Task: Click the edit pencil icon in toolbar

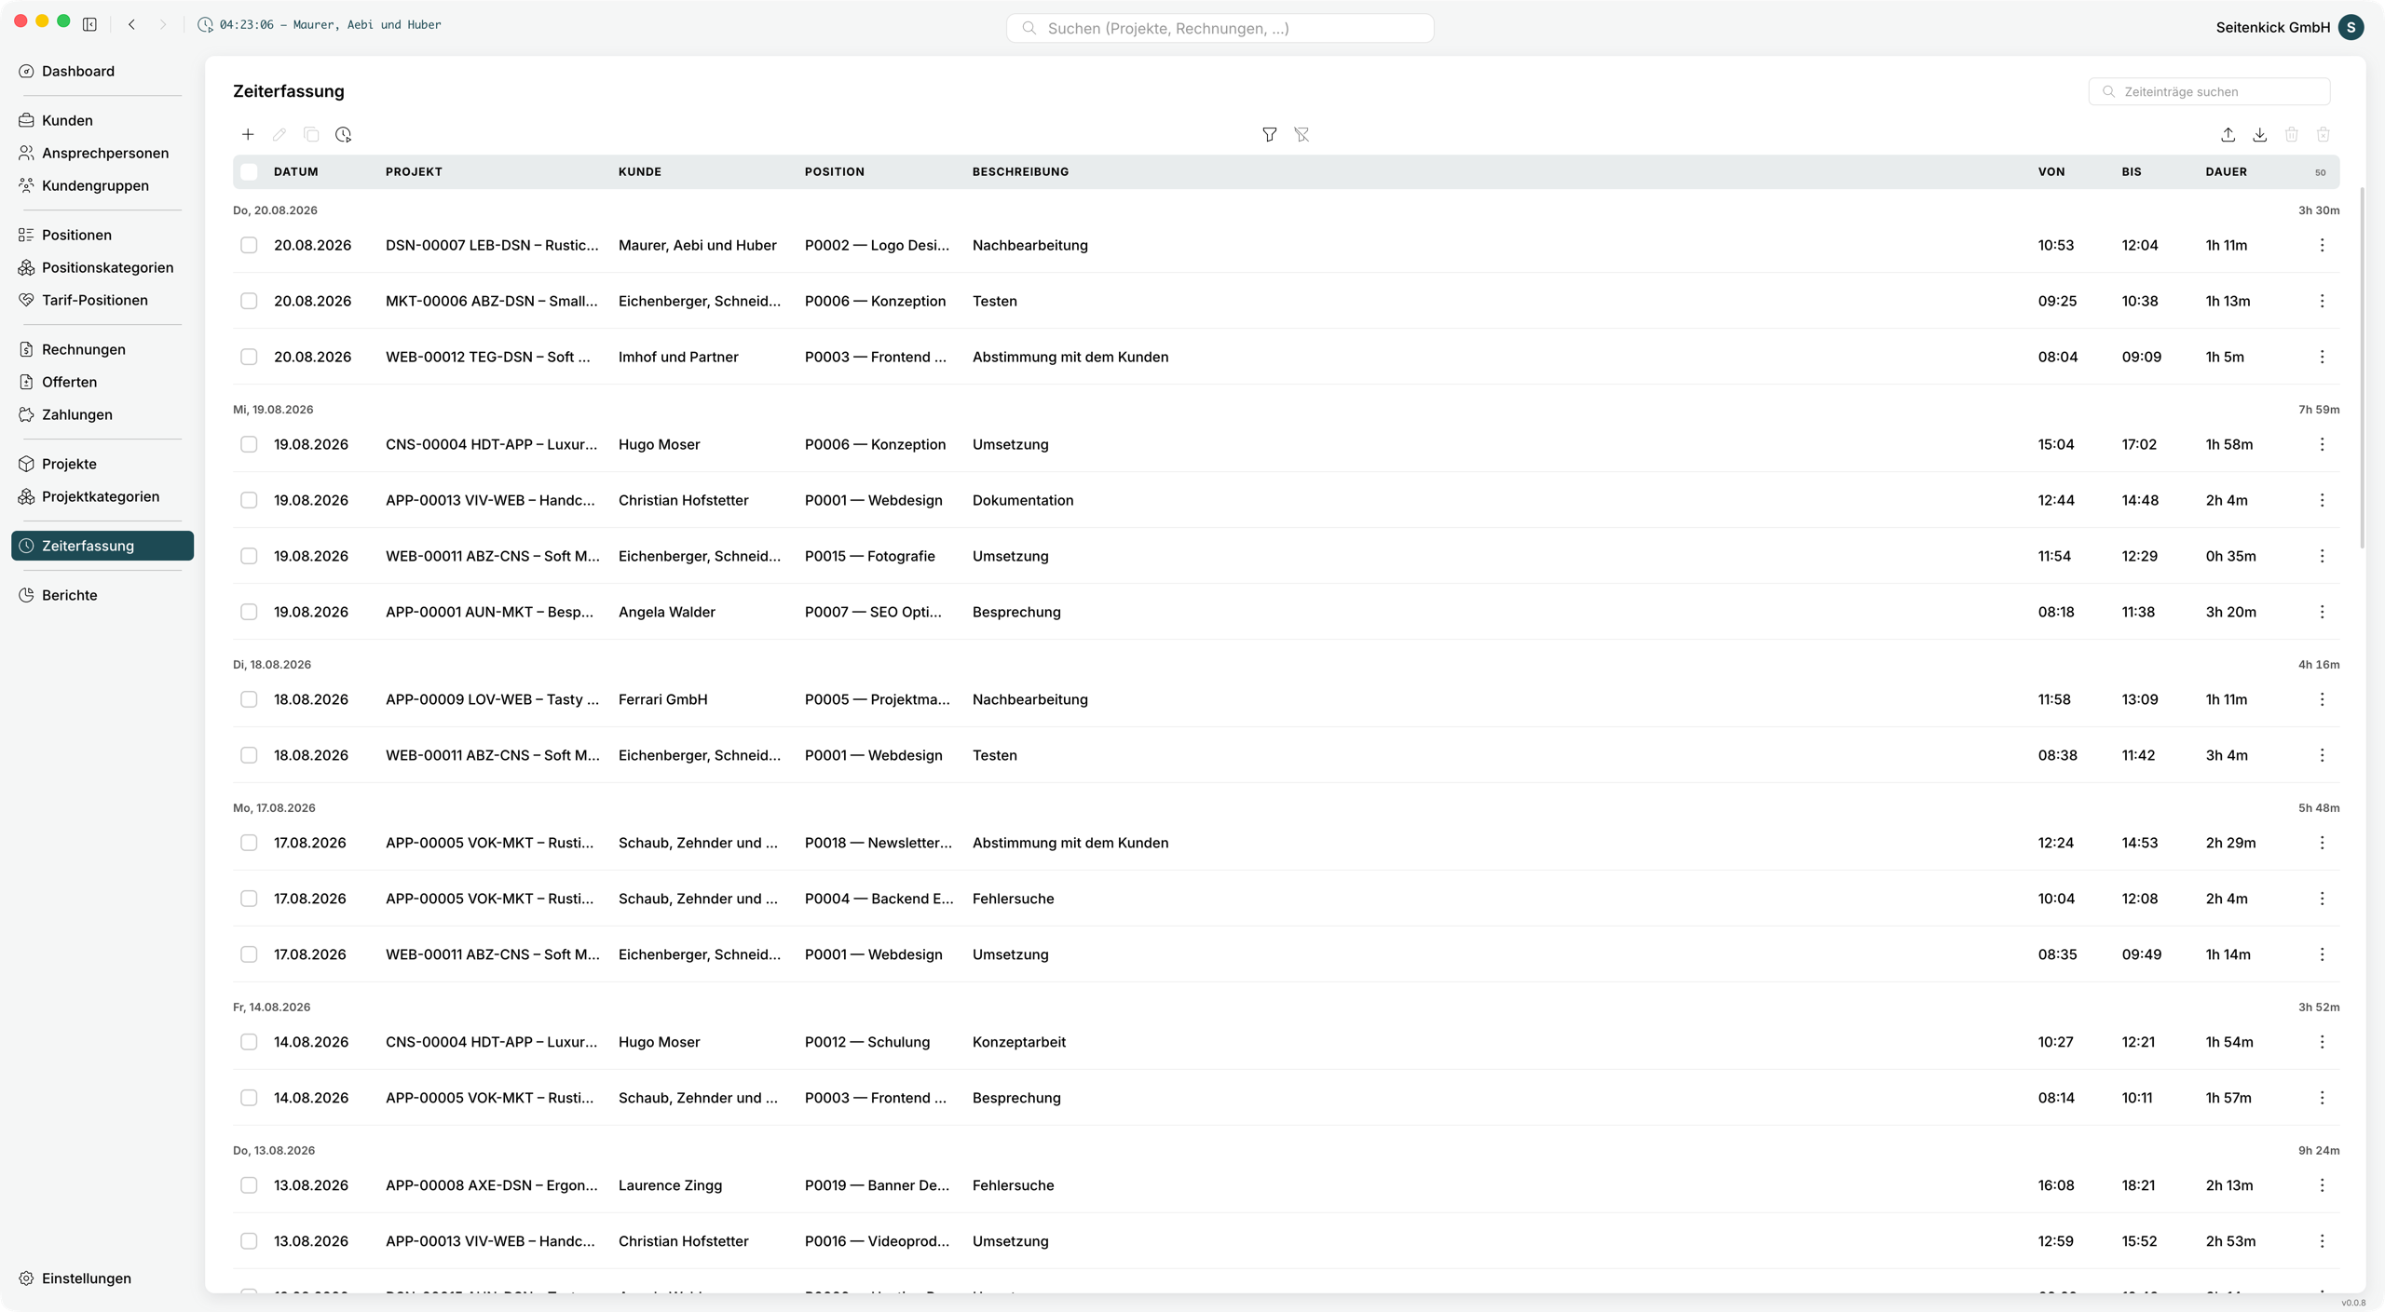Action: click(x=279, y=135)
